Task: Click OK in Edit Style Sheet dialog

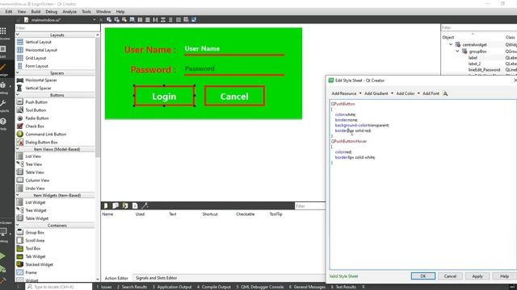Action: click(x=423, y=276)
